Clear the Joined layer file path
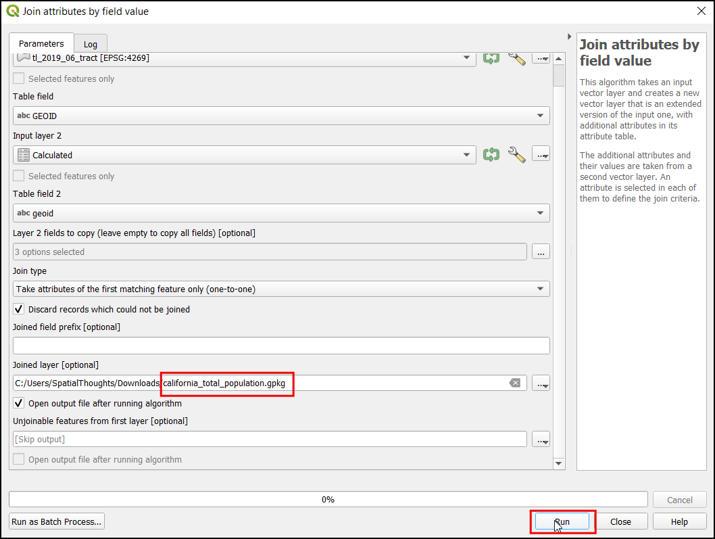This screenshot has height=539, width=715. [515, 383]
